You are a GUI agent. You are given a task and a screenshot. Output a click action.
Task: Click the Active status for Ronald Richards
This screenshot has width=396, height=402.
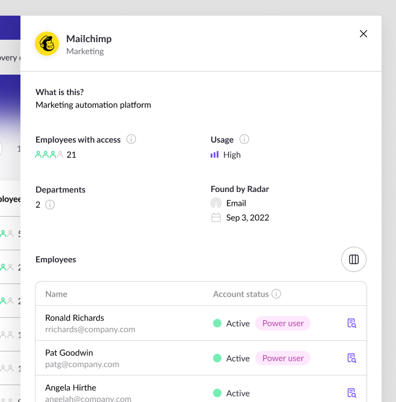click(231, 323)
